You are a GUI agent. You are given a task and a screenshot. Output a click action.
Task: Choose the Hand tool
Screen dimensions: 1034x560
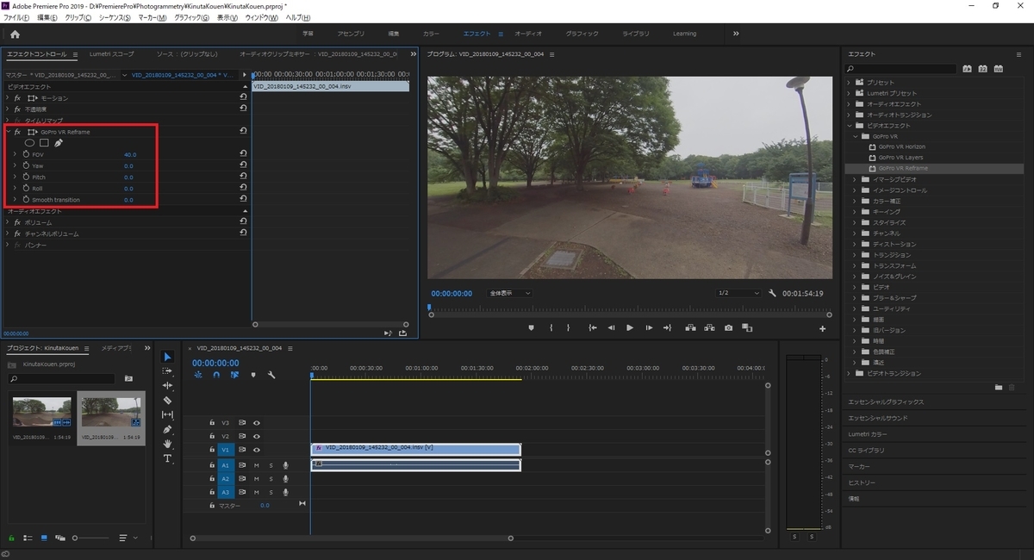[167, 444]
